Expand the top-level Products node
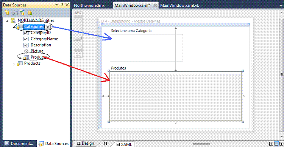Screen dimensions: 284x147 point(14,64)
